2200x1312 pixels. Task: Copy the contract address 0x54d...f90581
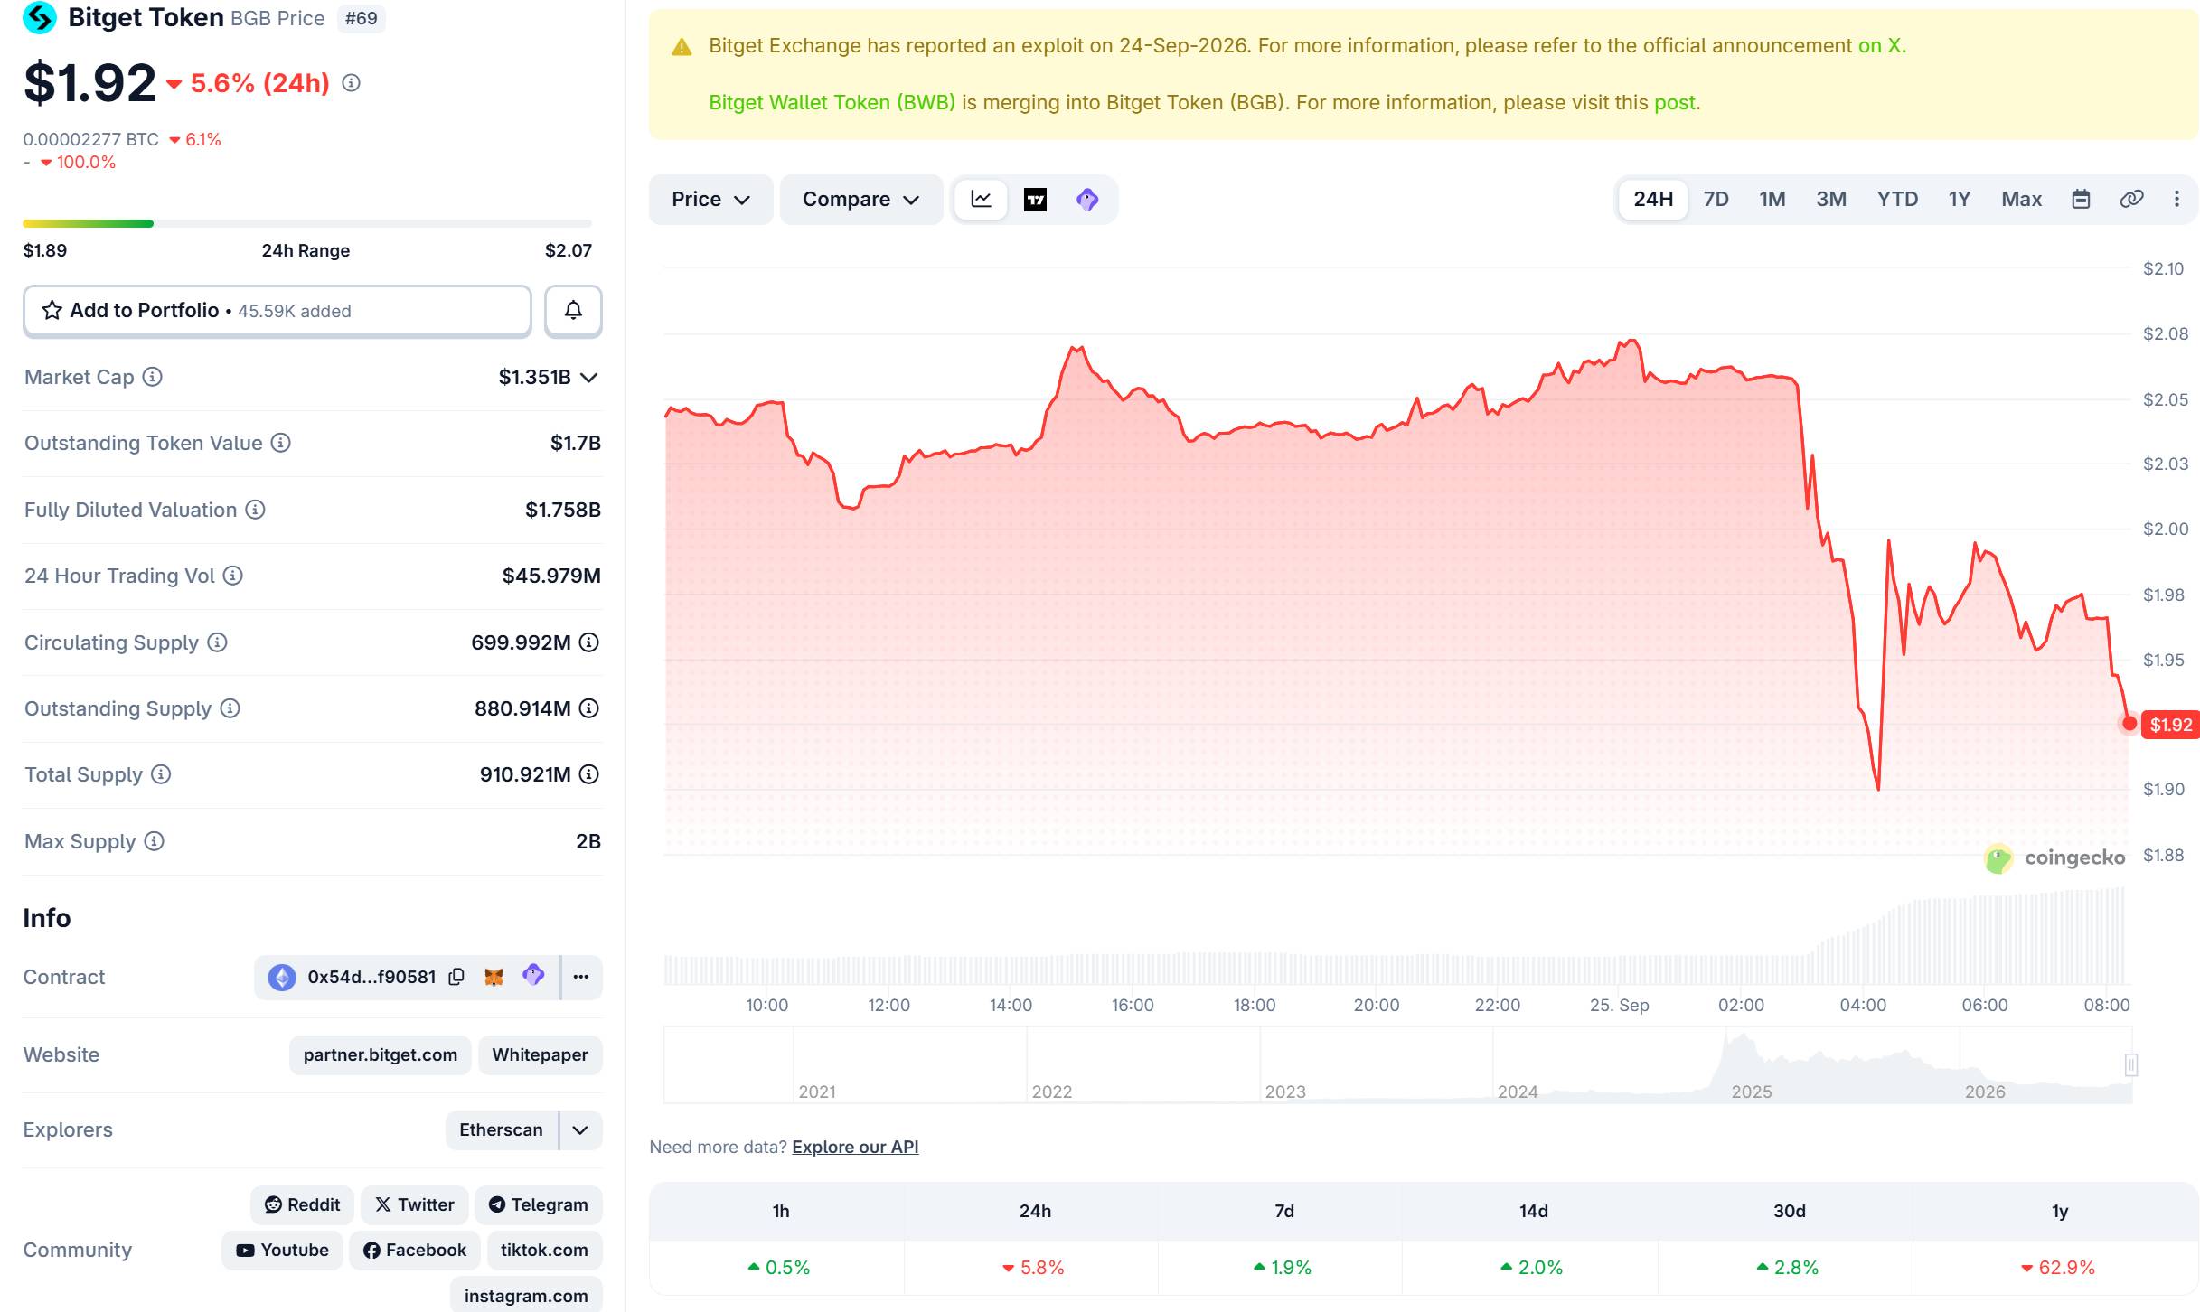(456, 977)
